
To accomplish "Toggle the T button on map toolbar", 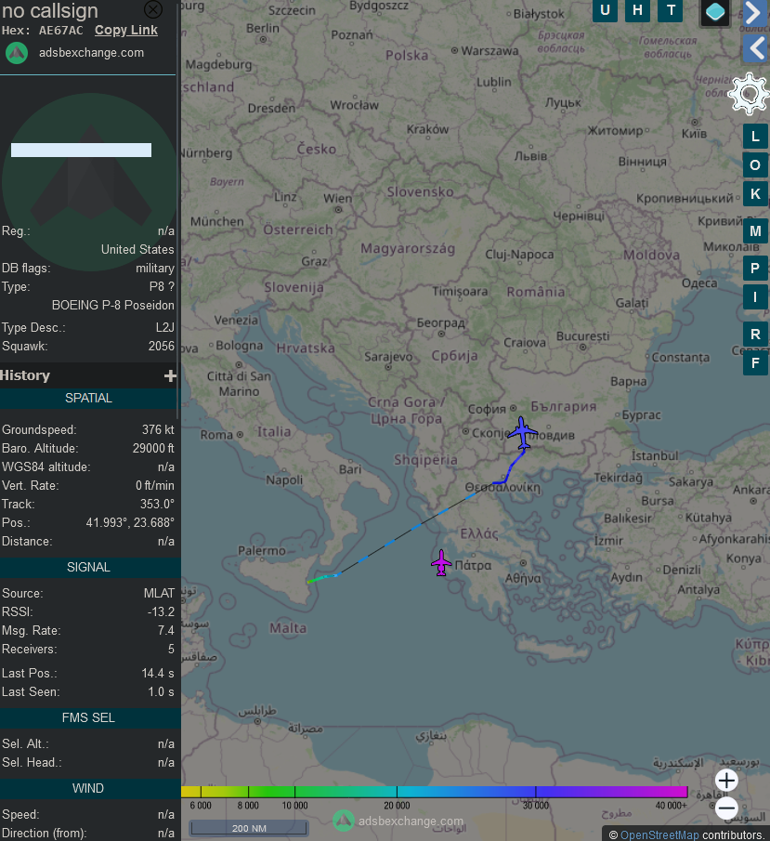I will pos(671,10).
